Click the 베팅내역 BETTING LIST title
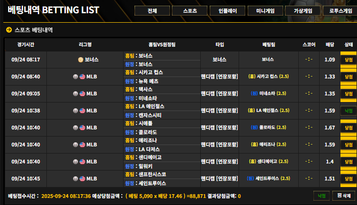 [x=54, y=10]
